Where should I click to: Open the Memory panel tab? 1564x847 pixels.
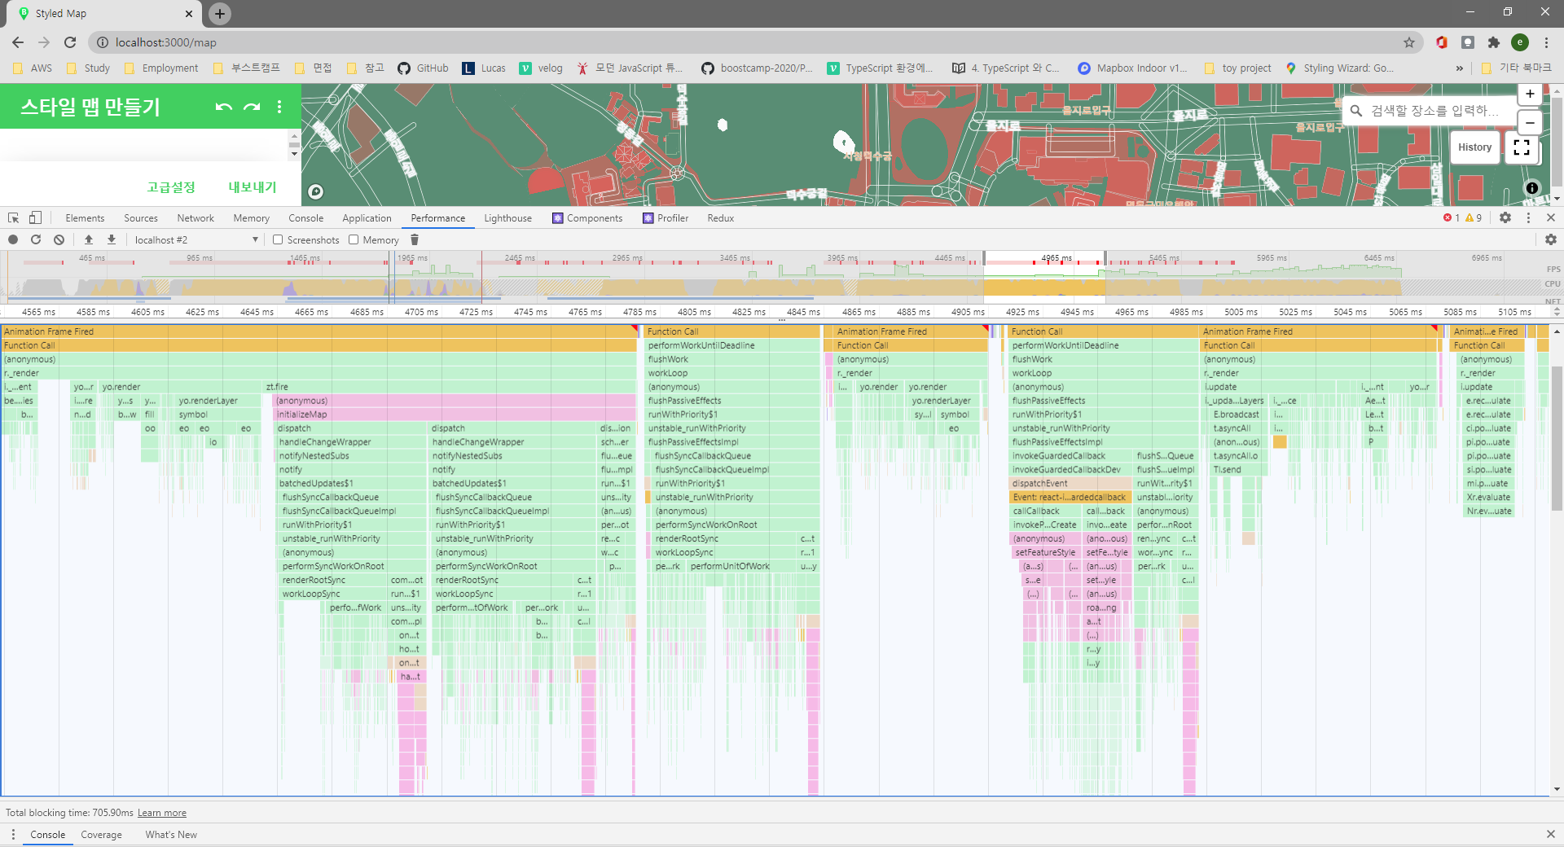(251, 218)
